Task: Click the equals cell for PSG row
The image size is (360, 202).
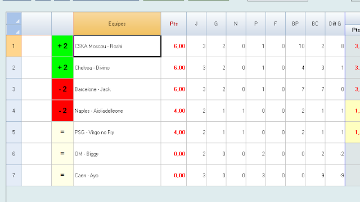Action: 62,132
